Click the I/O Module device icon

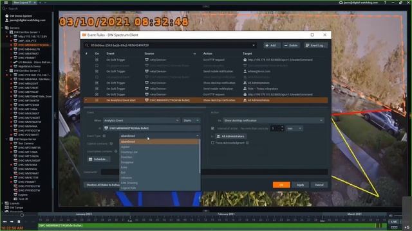pos(15,62)
